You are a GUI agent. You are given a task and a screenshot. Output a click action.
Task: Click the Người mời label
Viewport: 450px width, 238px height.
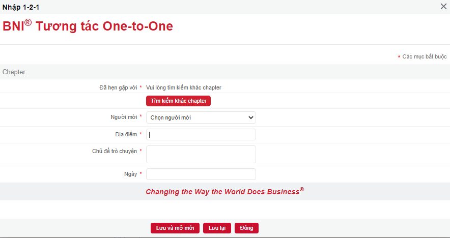coord(124,117)
